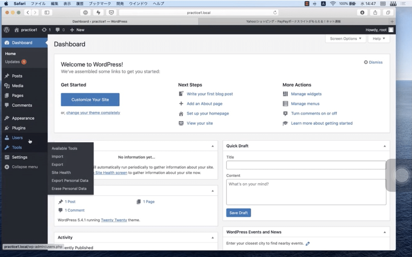Viewport: 412px width, 257px height.
Task: Click View your site link
Action: [x=200, y=123]
